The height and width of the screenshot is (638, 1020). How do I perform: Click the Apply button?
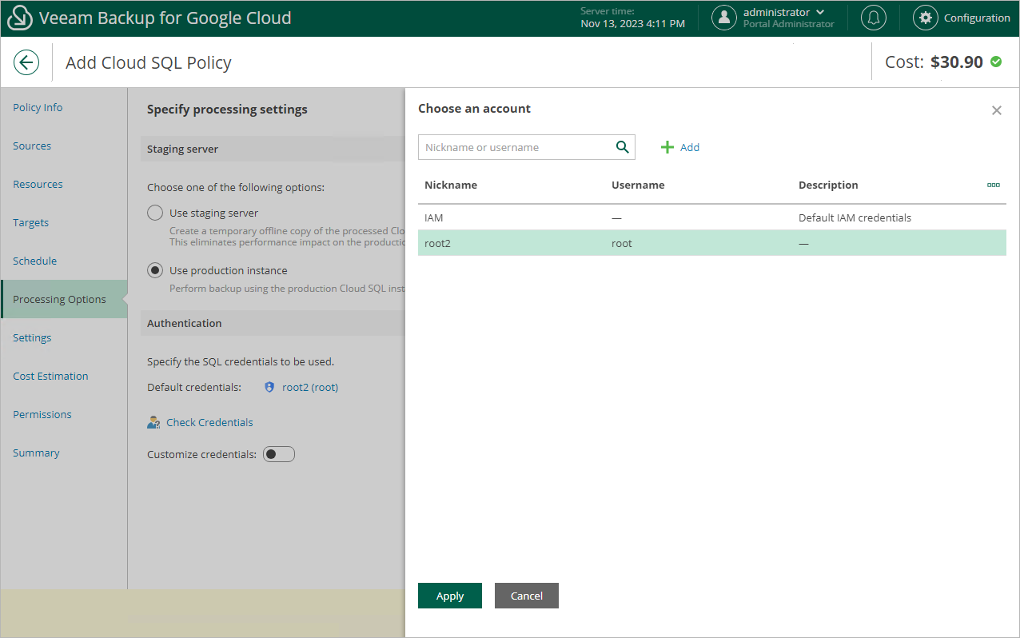click(x=450, y=596)
